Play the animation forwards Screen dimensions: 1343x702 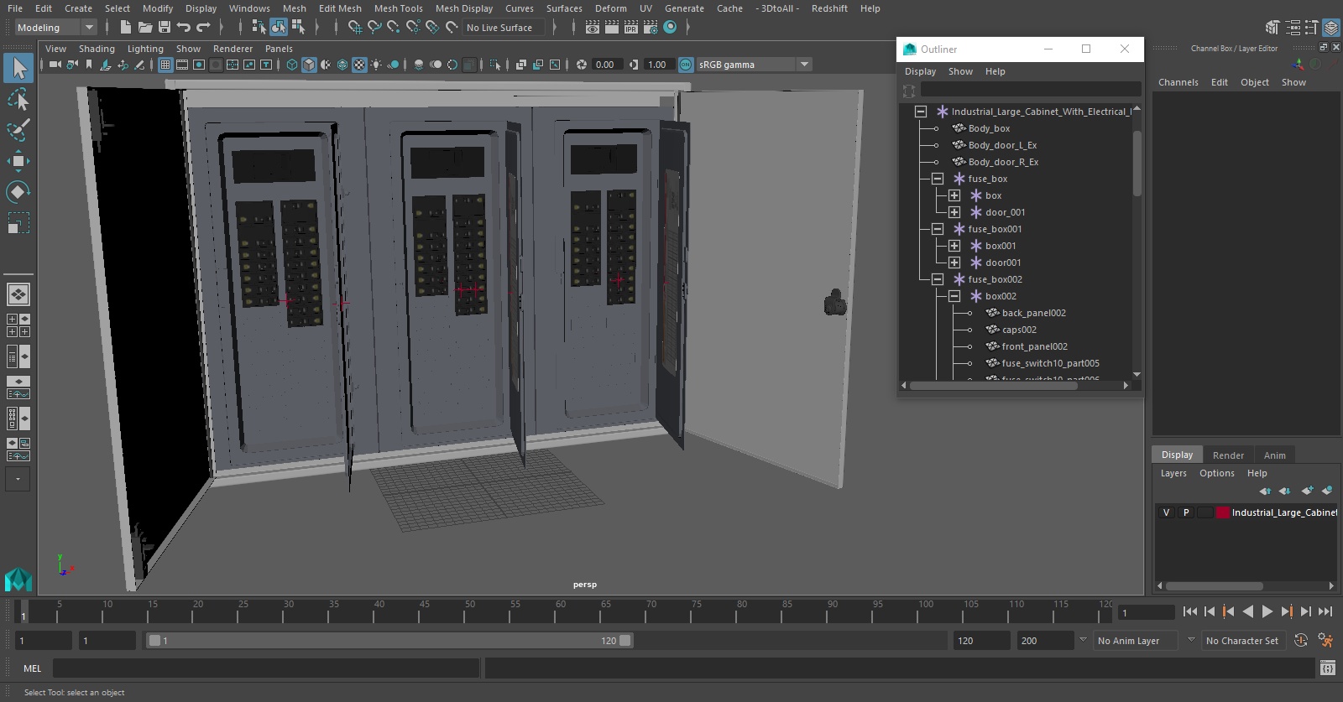pos(1267,612)
